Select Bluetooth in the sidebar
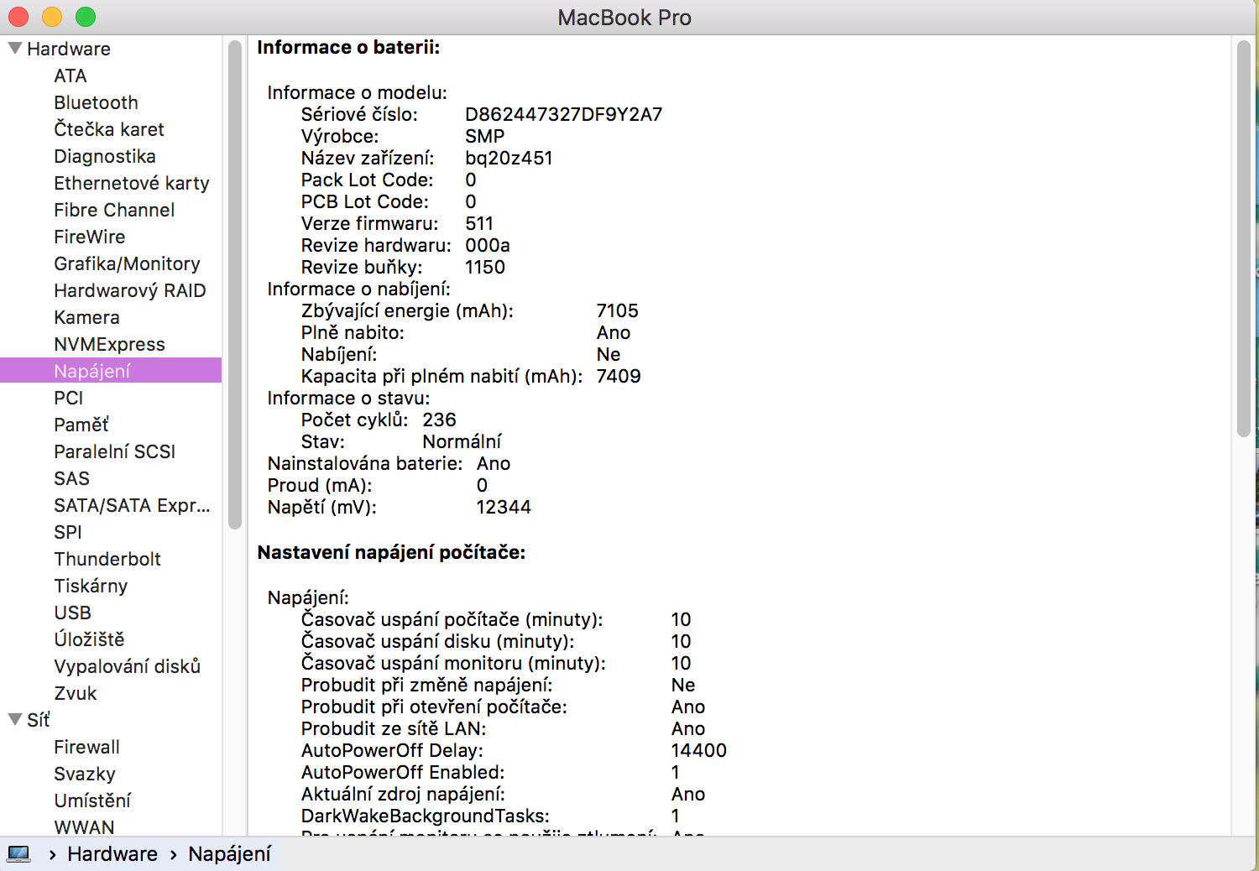1259x871 pixels. pos(96,102)
